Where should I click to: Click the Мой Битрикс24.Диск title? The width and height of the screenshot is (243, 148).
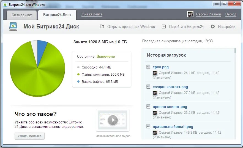click(51, 27)
